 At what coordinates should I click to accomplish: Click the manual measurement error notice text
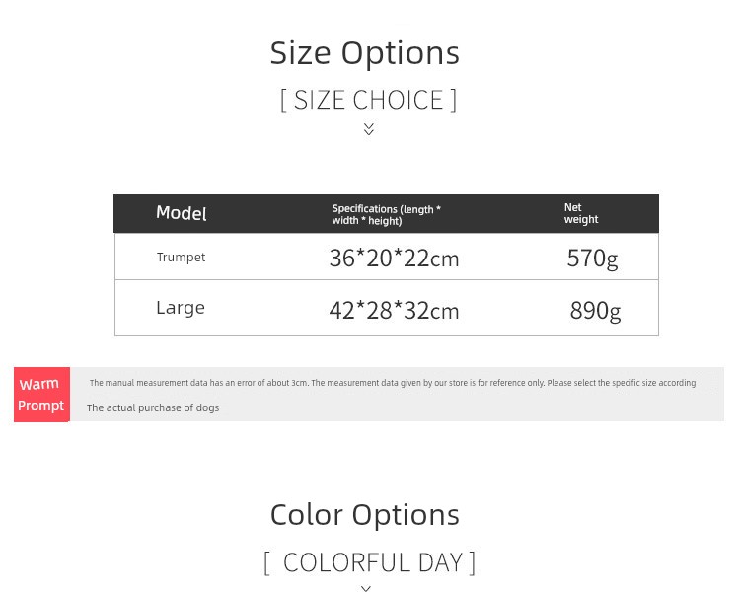(x=393, y=383)
